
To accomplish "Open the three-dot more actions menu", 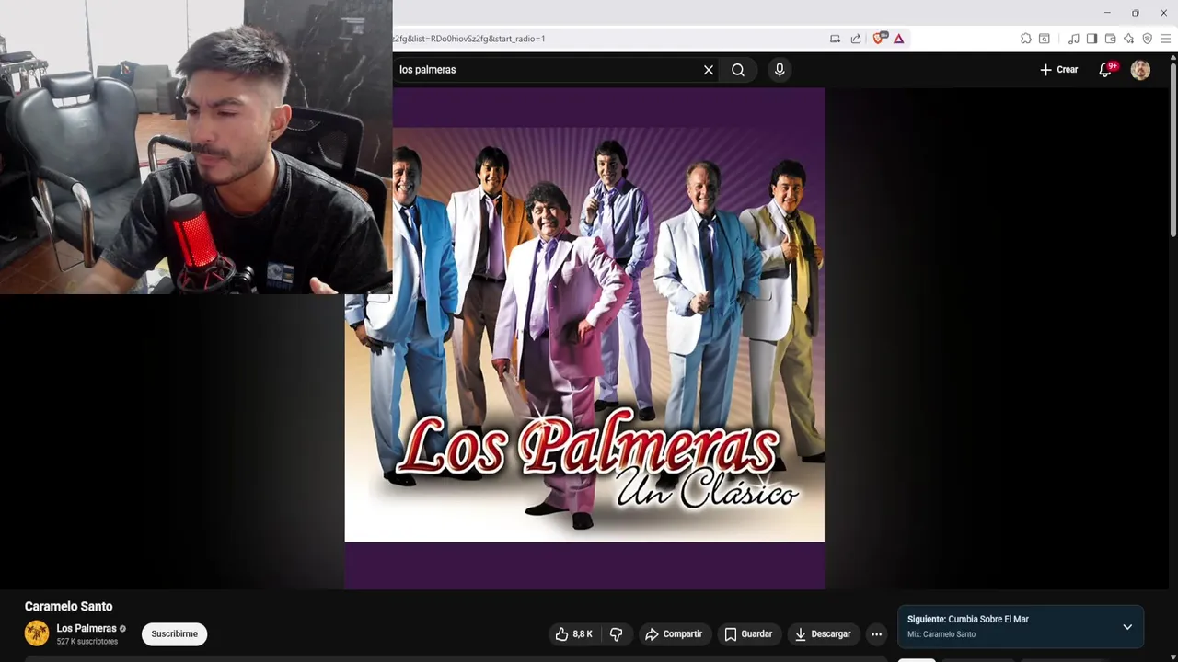I will tap(876, 634).
